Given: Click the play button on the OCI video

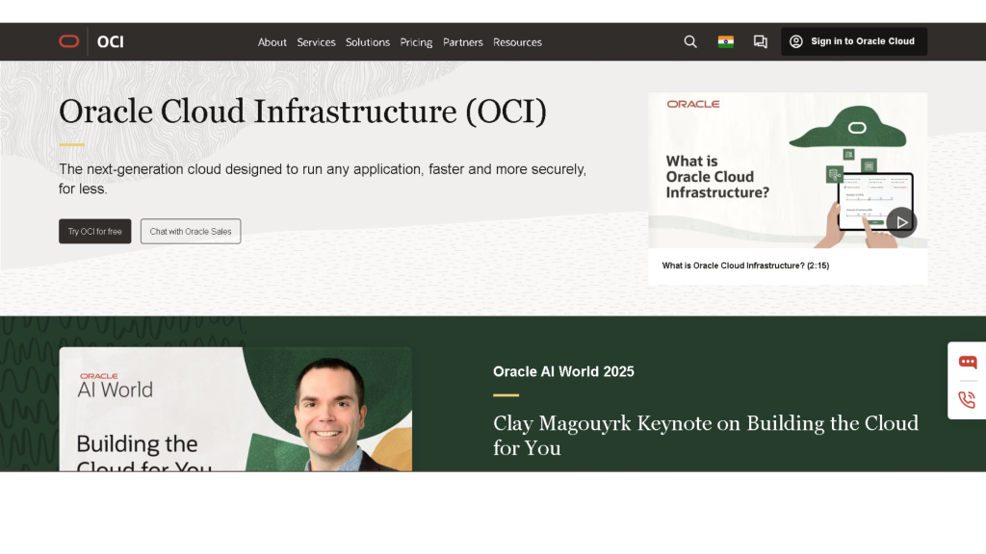Looking at the screenshot, I should click(x=901, y=221).
